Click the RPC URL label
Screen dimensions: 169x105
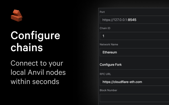(106, 74)
